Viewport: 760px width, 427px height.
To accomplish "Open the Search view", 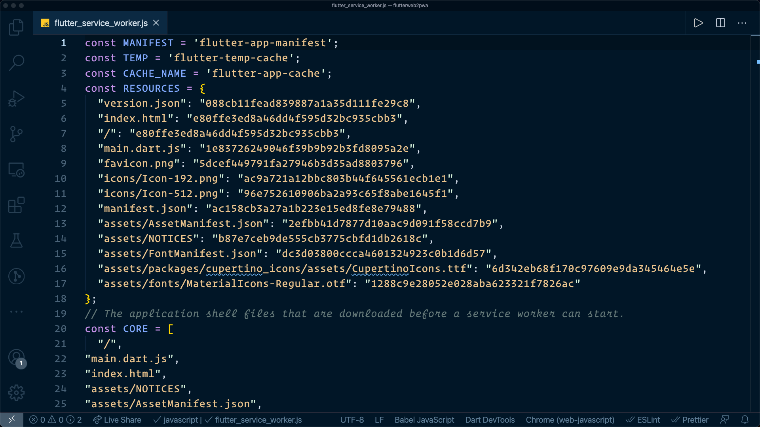I will 16,62.
